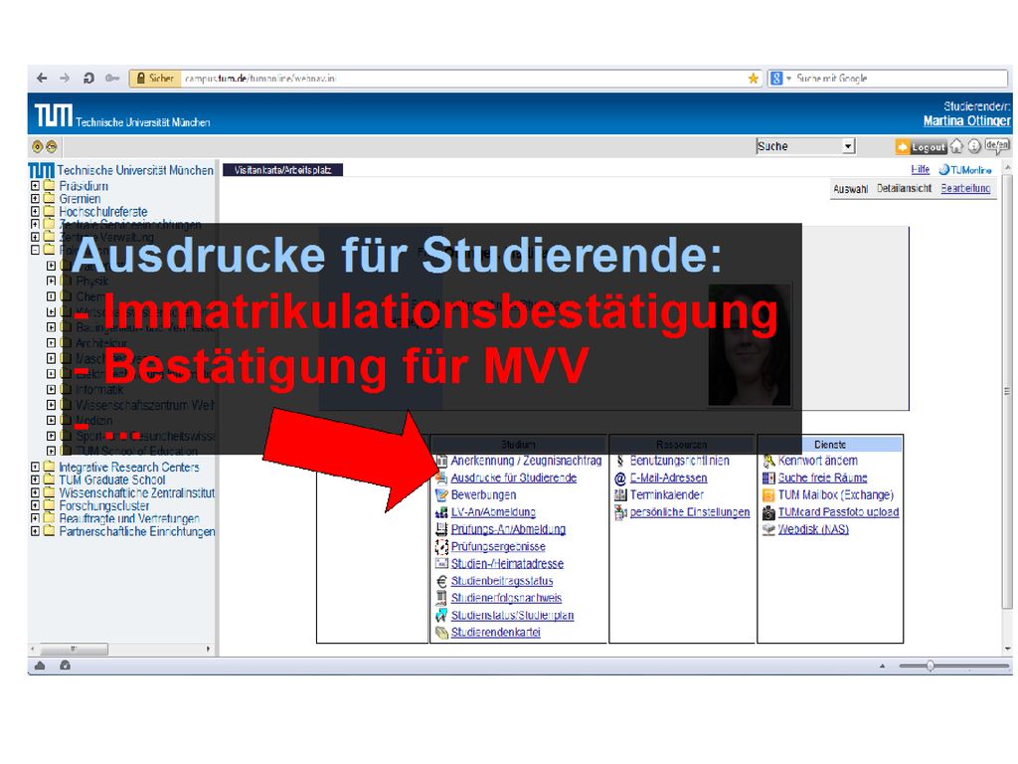
Task: Expand the Gremien tree node
Action: 35,199
